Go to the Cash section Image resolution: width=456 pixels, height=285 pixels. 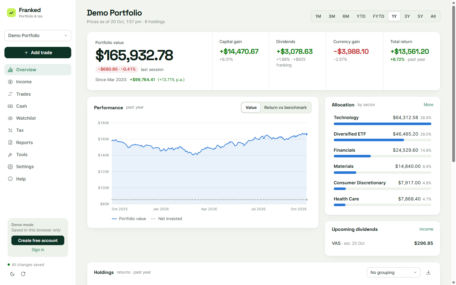point(38,106)
